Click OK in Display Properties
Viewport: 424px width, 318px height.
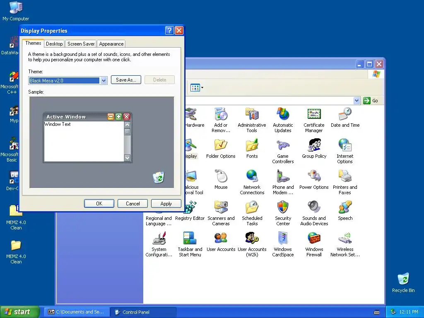[x=99, y=204]
